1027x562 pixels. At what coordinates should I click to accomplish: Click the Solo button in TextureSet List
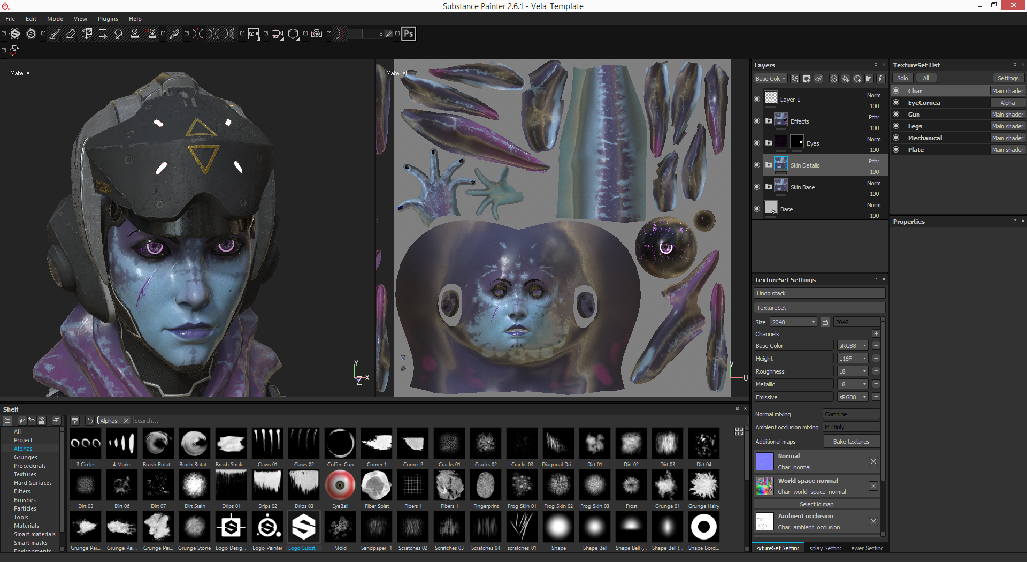pyautogui.click(x=902, y=78)
